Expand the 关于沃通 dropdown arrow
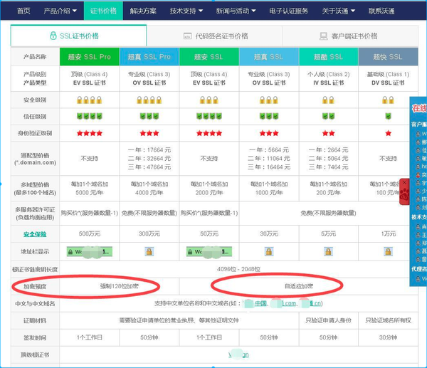427x368 pixels. [353, 11]
